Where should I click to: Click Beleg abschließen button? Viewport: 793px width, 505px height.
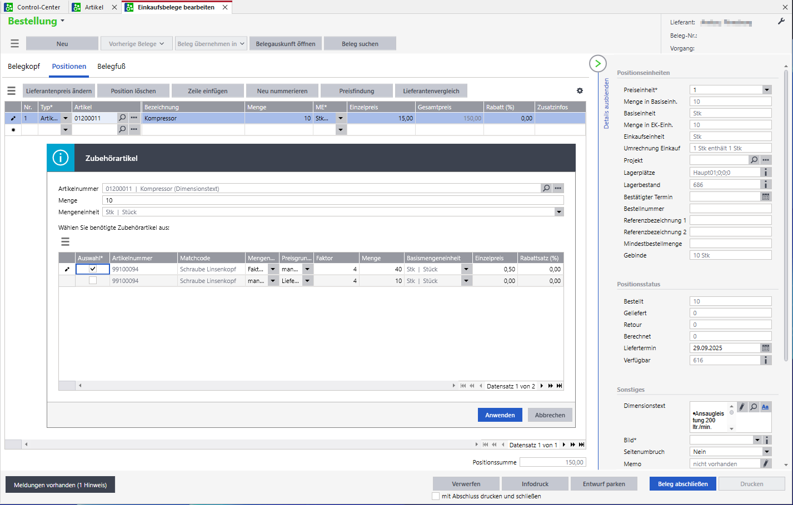[x=682, y=484]
